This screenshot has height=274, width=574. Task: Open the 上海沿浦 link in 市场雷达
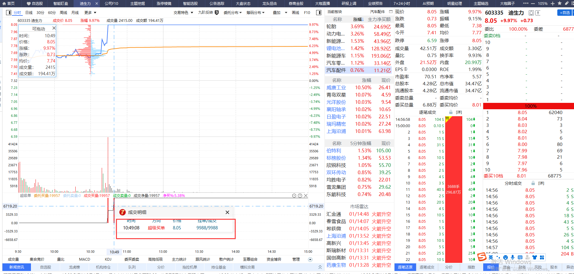(336, 236)
